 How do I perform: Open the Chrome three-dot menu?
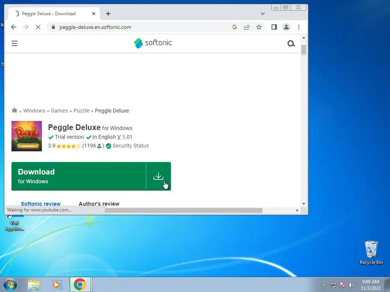click(x=299, y=27)
